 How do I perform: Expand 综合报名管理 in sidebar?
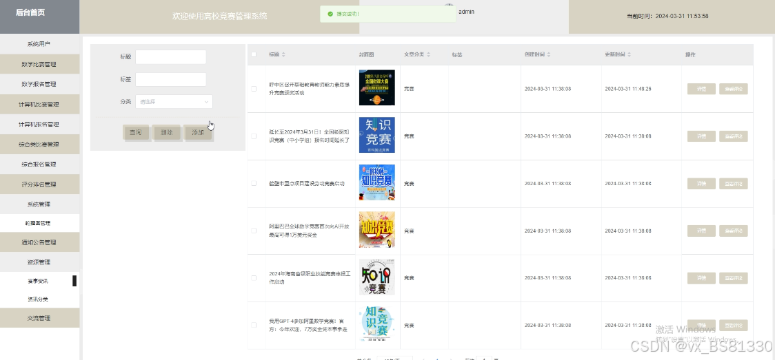(x=39, y=165)
